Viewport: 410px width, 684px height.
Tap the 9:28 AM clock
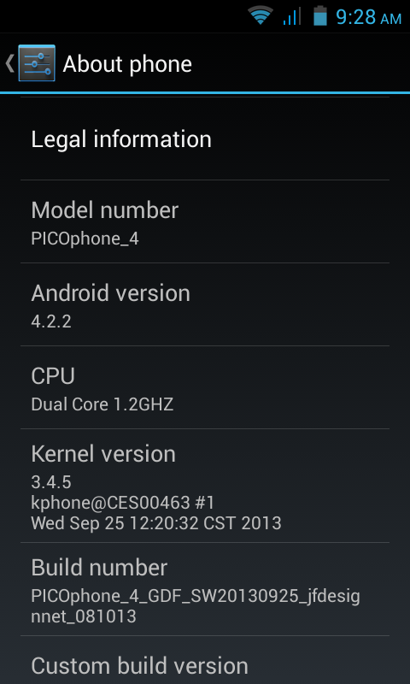[369, 17]
